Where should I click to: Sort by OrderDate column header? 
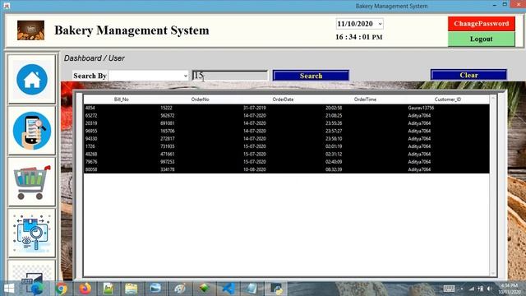coord(283,99)
